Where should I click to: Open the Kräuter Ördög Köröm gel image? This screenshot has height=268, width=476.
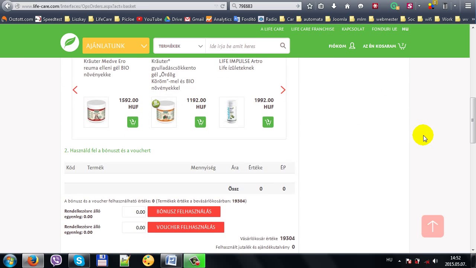[x=164, y=112]
